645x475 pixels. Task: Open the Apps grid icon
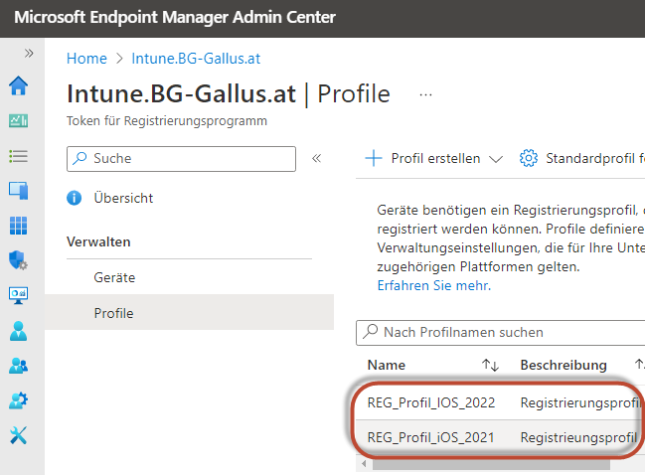click(x=18, y=226)
